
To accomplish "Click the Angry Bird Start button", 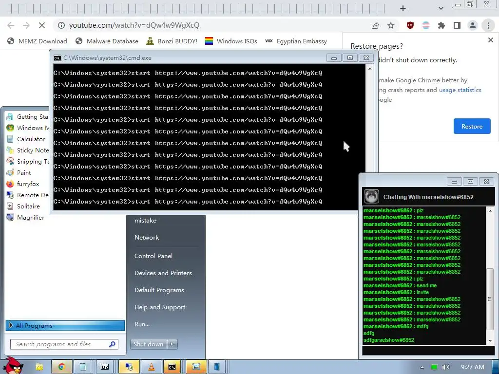I will pyautogui.click(x=13, y=366).
